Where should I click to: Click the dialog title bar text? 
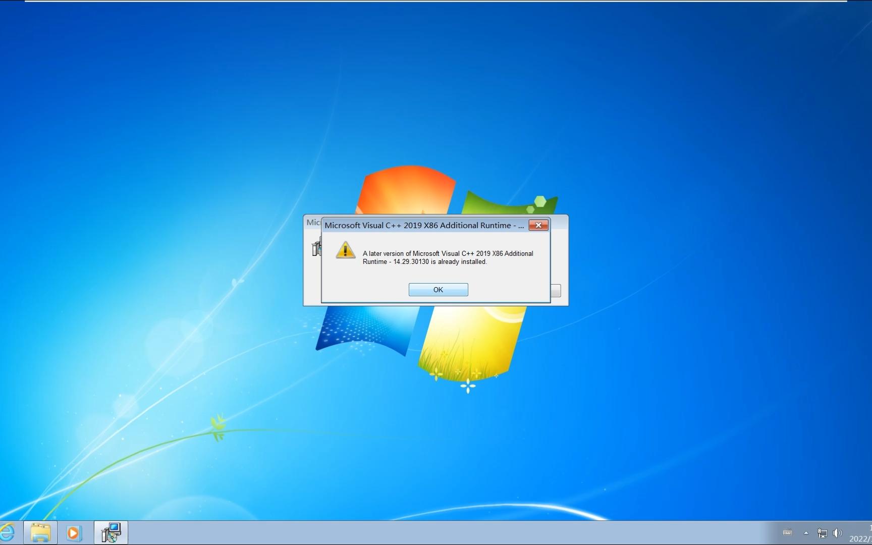click(424, 225)
